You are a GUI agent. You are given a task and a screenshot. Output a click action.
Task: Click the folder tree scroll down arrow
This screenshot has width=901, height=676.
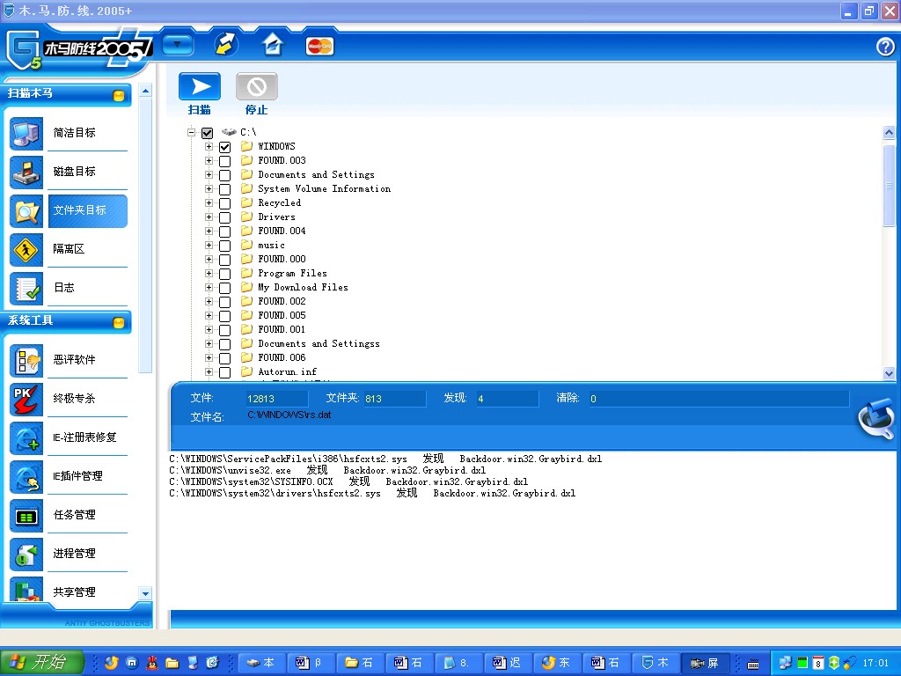point(889,373)
